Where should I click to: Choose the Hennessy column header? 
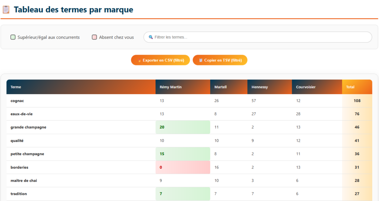click(259, 87)
